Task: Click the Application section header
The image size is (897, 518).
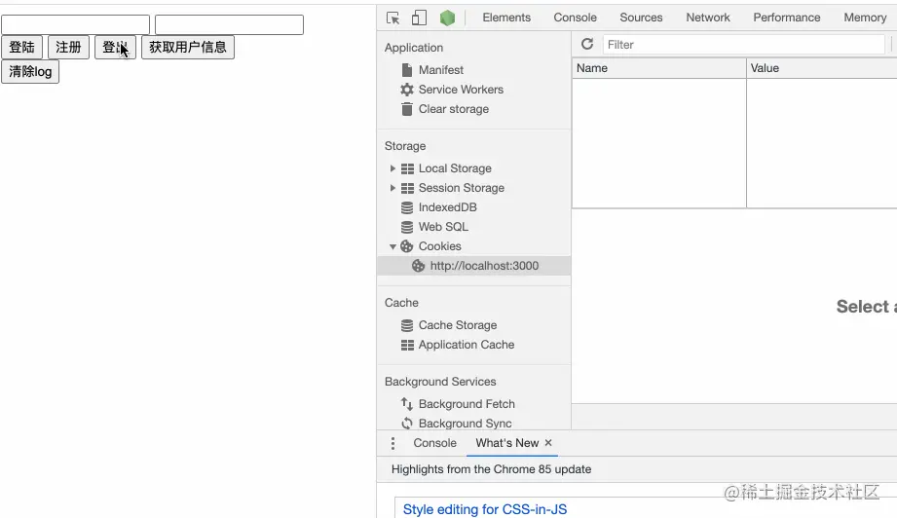Action: tap(414, 48)
